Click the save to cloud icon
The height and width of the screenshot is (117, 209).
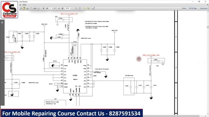pos(27,8)
